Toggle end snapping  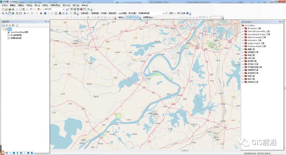[131, 17]
